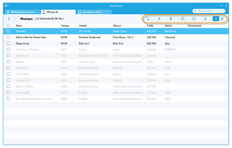Click the 9,77 Mo size cell
232x148 pixels.
[x=151, y=87]
